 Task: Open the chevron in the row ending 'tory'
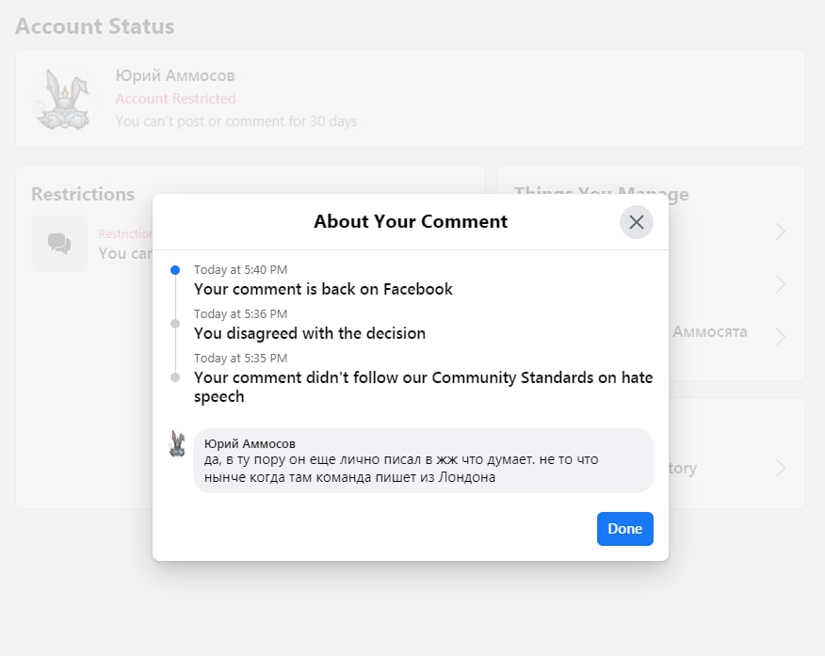click(781, 468)
